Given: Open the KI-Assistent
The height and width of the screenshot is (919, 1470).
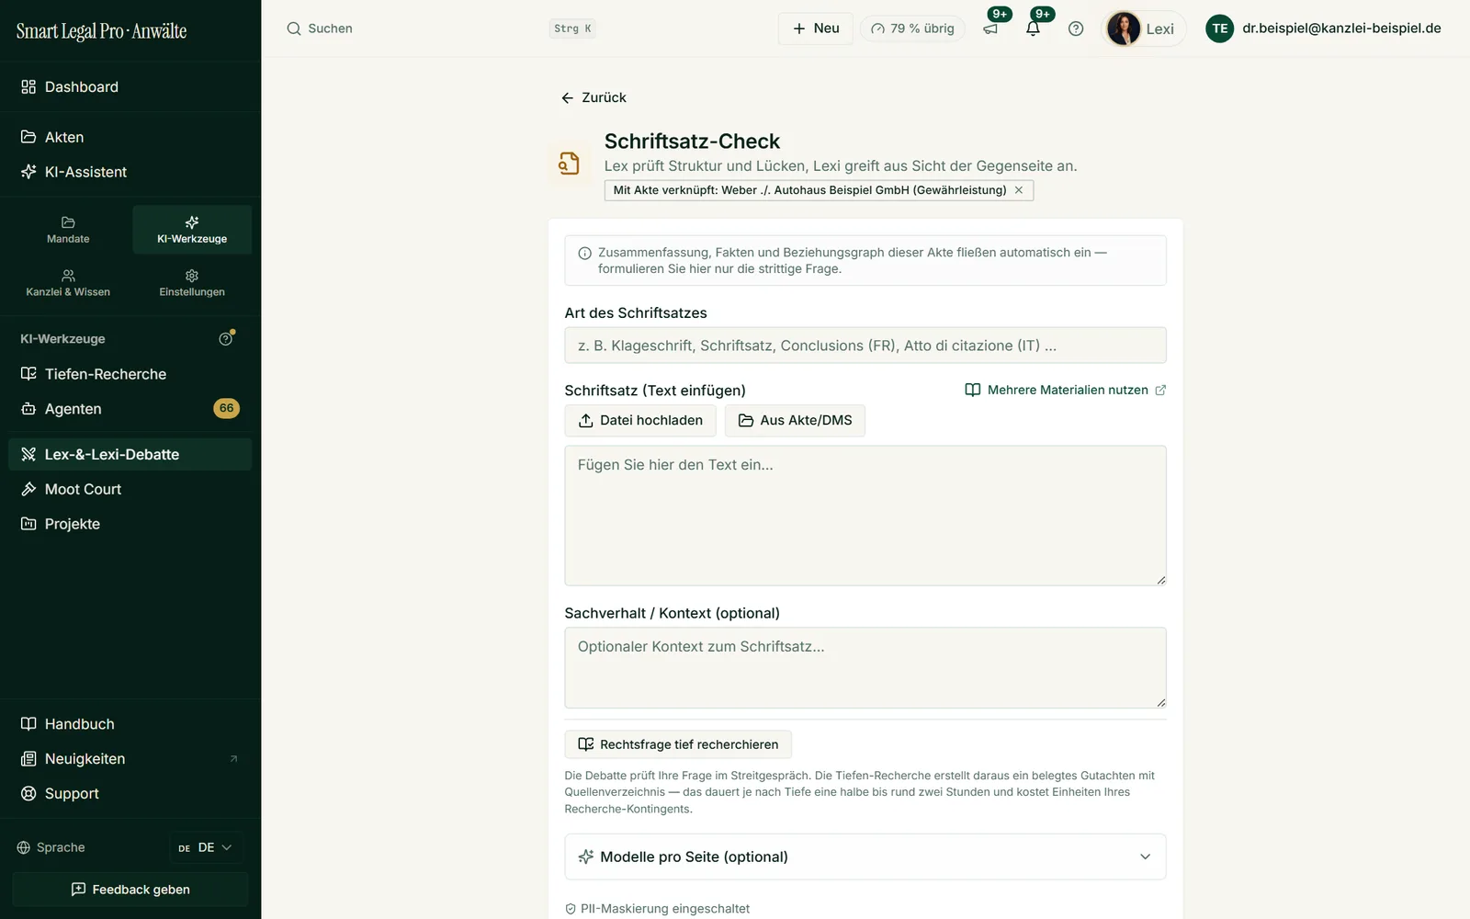Looking at the screenshot, I should pyautogui.click(x=130, y=172).
